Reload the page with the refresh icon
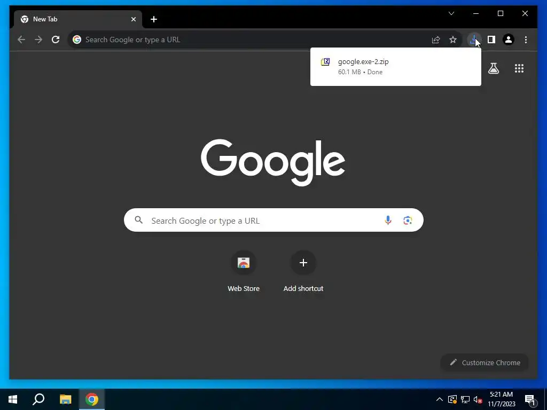547x410 pixels. pyautogui.click(x=56, y=40)
